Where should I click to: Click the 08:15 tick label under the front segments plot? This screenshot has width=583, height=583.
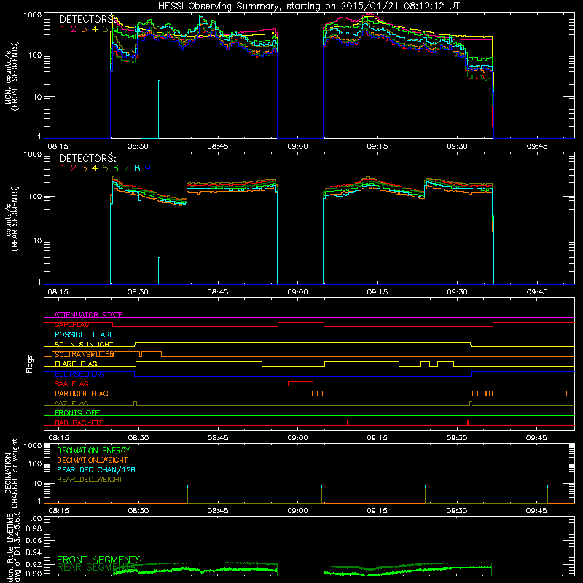click(x=58, y=146)
